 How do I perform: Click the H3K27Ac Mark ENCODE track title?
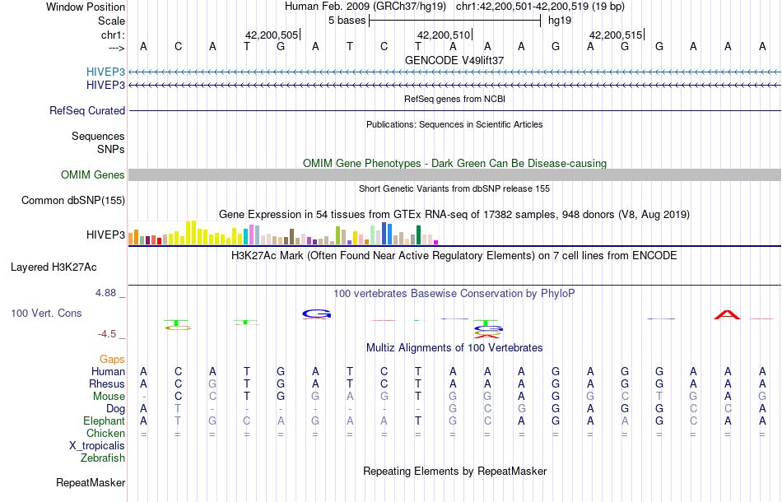click(x=454, y=256)
